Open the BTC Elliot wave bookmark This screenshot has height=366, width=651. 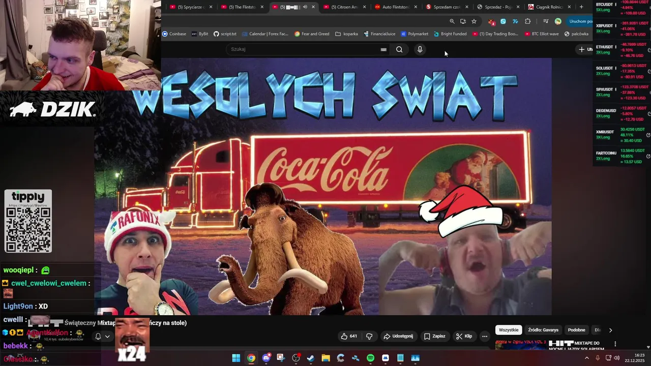click(541, 34)
